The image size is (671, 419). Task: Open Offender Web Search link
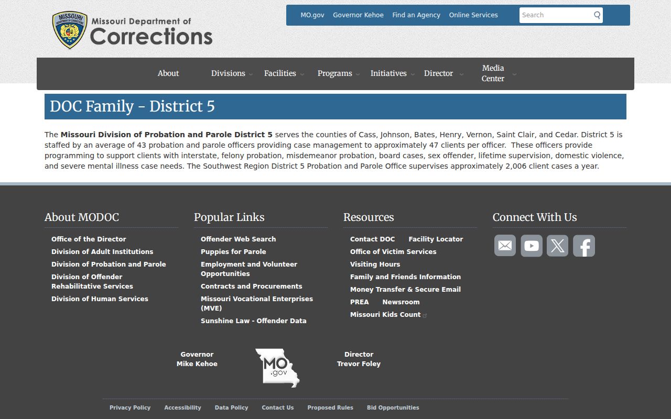pyautogui.click(x=238, y=239)
